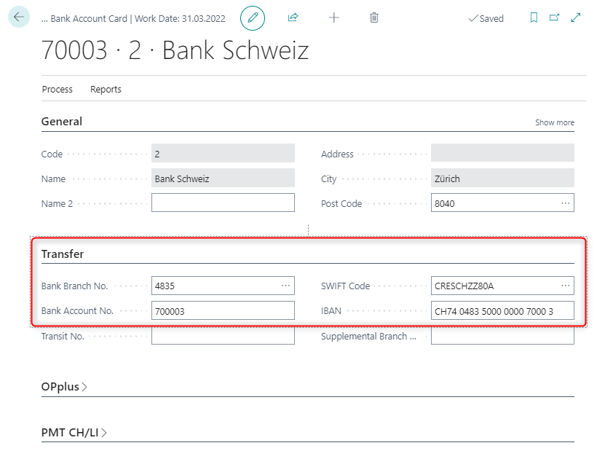
Task: Collapse the Transfer section header
Action: (63, 254)
